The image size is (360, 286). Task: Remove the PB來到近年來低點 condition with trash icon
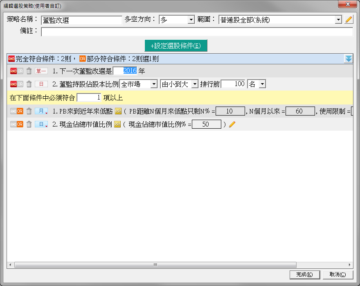29,111
